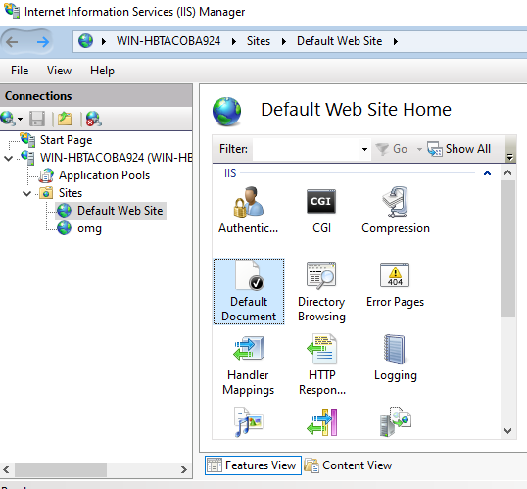Open the File menu

pyautogui.click(x=20, y=71)
